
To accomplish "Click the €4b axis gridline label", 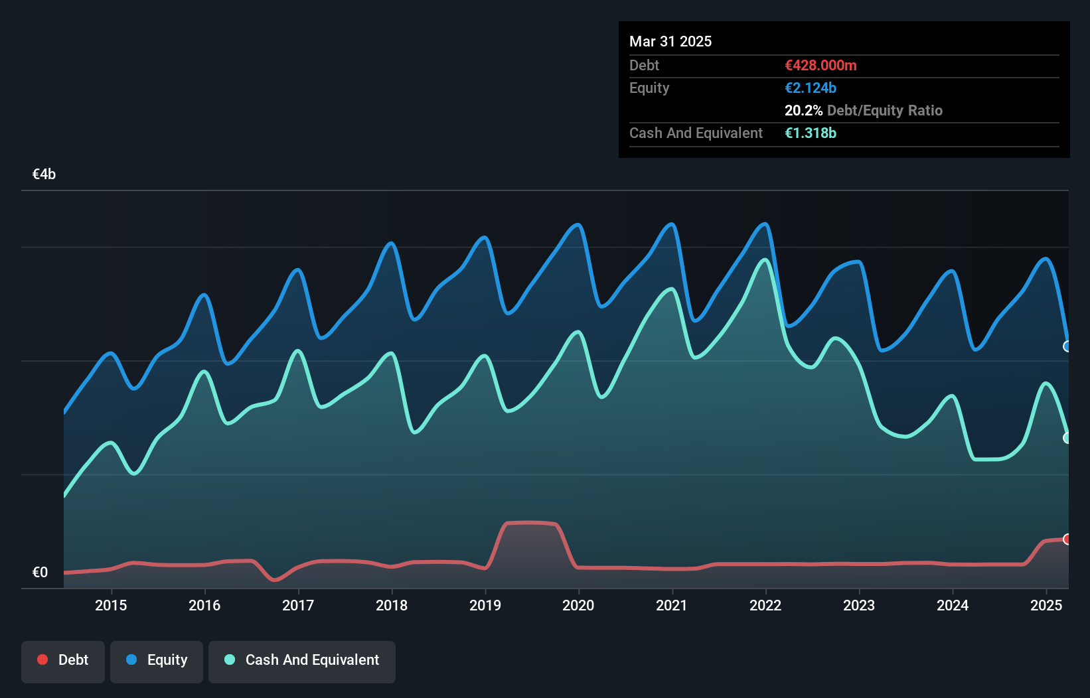I will (x=44, y=173).
